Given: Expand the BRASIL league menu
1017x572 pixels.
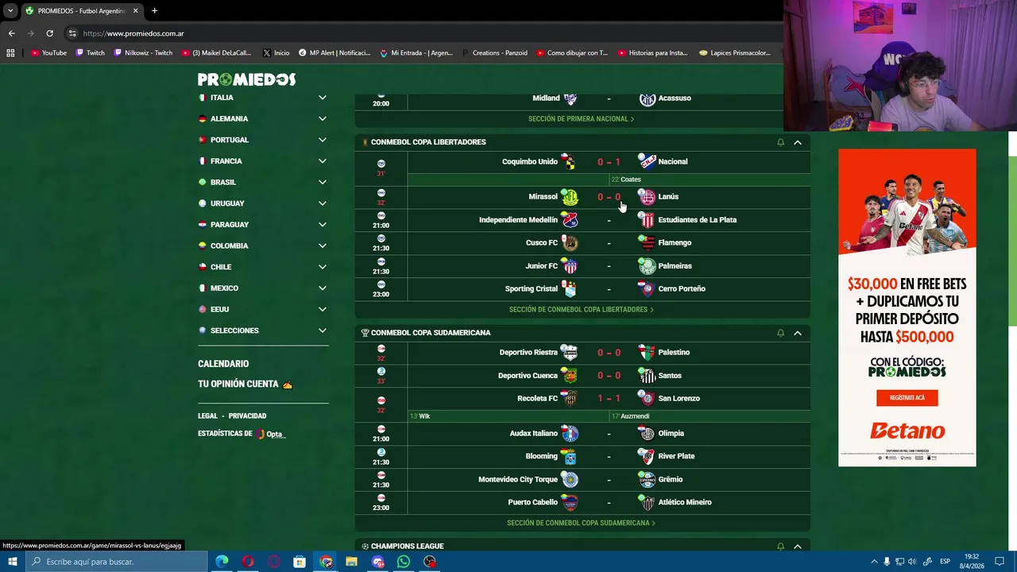Looking at the screenshot, I should [x=322, y=182].
